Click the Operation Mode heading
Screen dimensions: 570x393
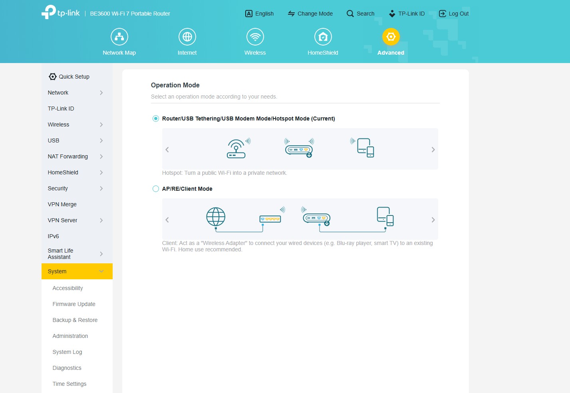(x=175, y=85)
